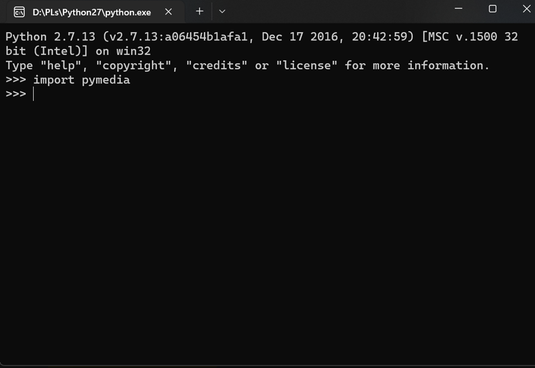Click the 'import pymedia' command text
Screen dimensions: 535x368
click(81, 80)
